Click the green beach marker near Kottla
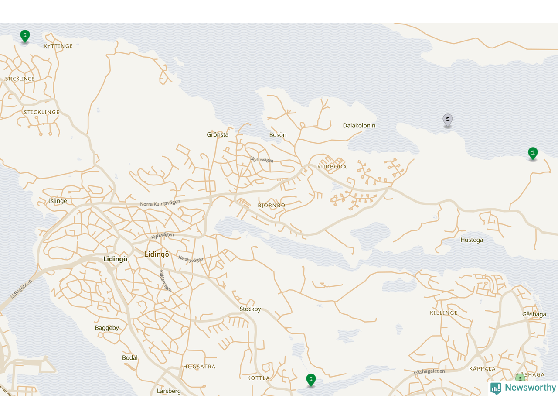This screenshot has width=558, height=419. [311, 379]
